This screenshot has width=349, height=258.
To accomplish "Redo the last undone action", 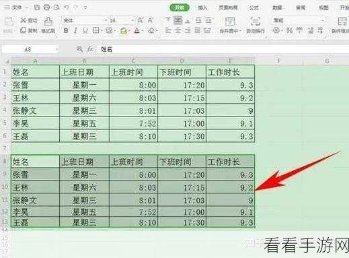I will (x=76, y=7).
